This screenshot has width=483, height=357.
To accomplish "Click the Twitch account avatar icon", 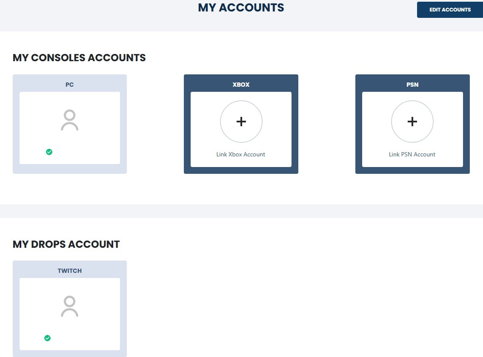I will click(70, 306).
